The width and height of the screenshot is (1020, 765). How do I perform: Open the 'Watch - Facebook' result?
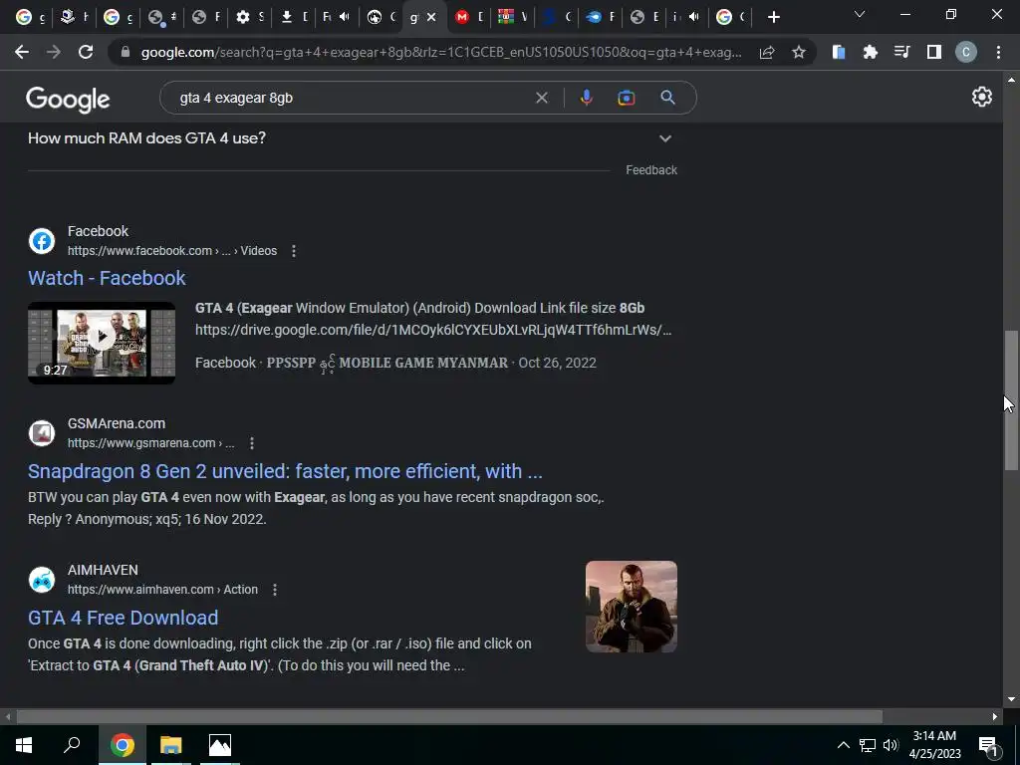[x=107, y=279]
